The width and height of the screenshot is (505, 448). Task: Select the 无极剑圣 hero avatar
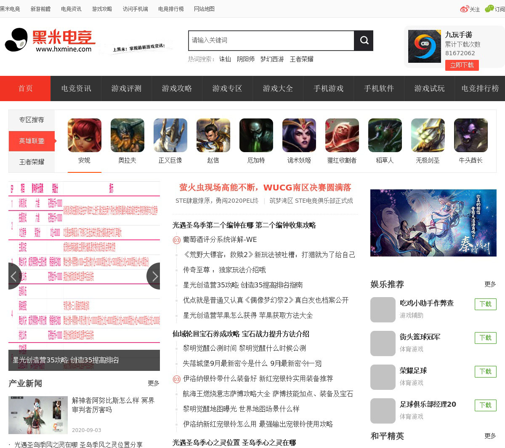click(428, 135)
